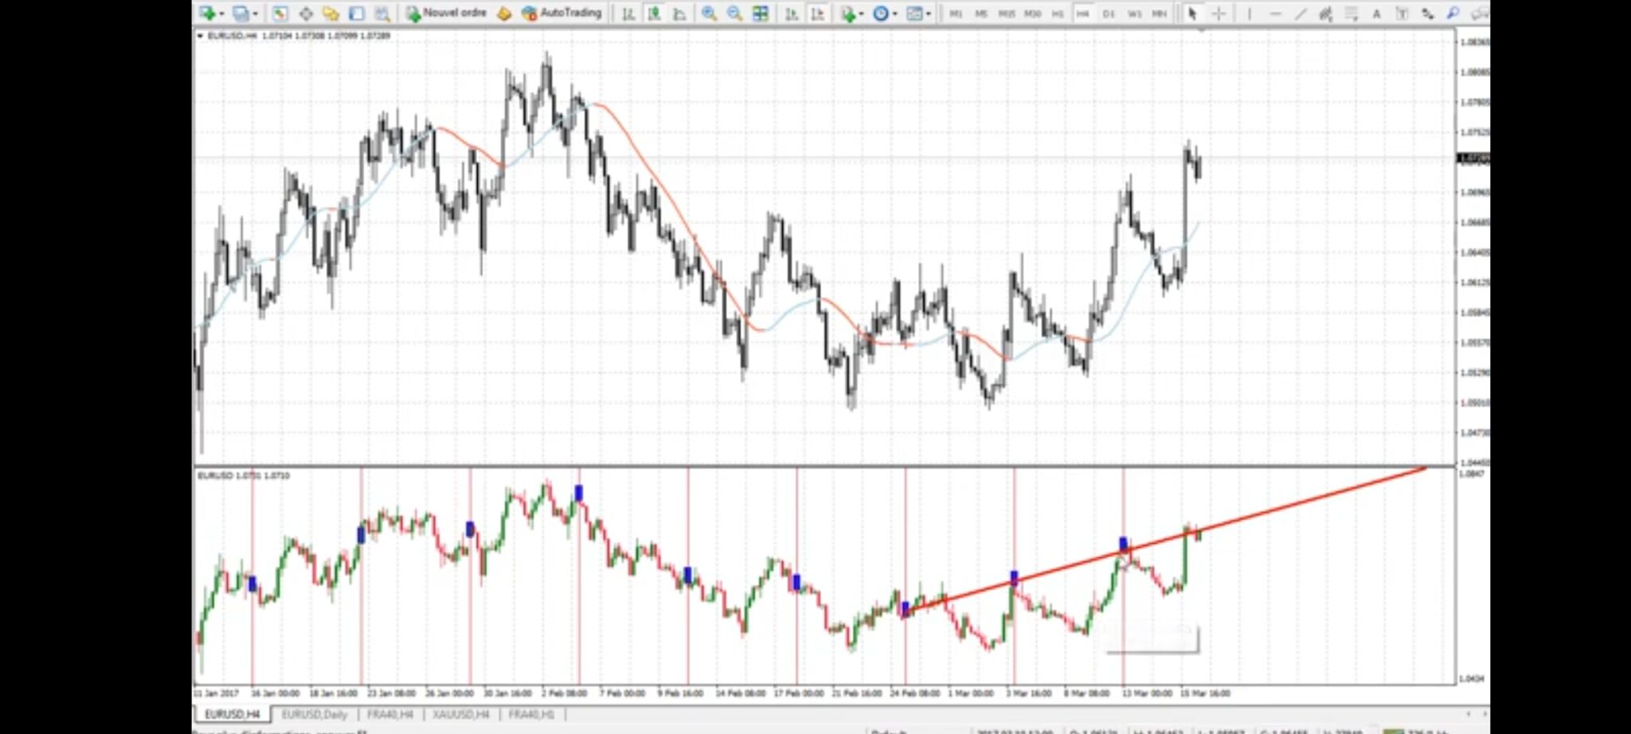Screen dimensions: 1631x734
Task: Switch timeframe to M1
Action: click(x=956, y=14)
